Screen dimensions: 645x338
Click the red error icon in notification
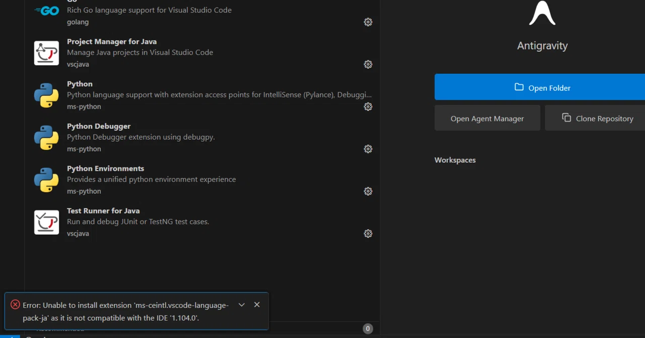click(x=15, y=305)
